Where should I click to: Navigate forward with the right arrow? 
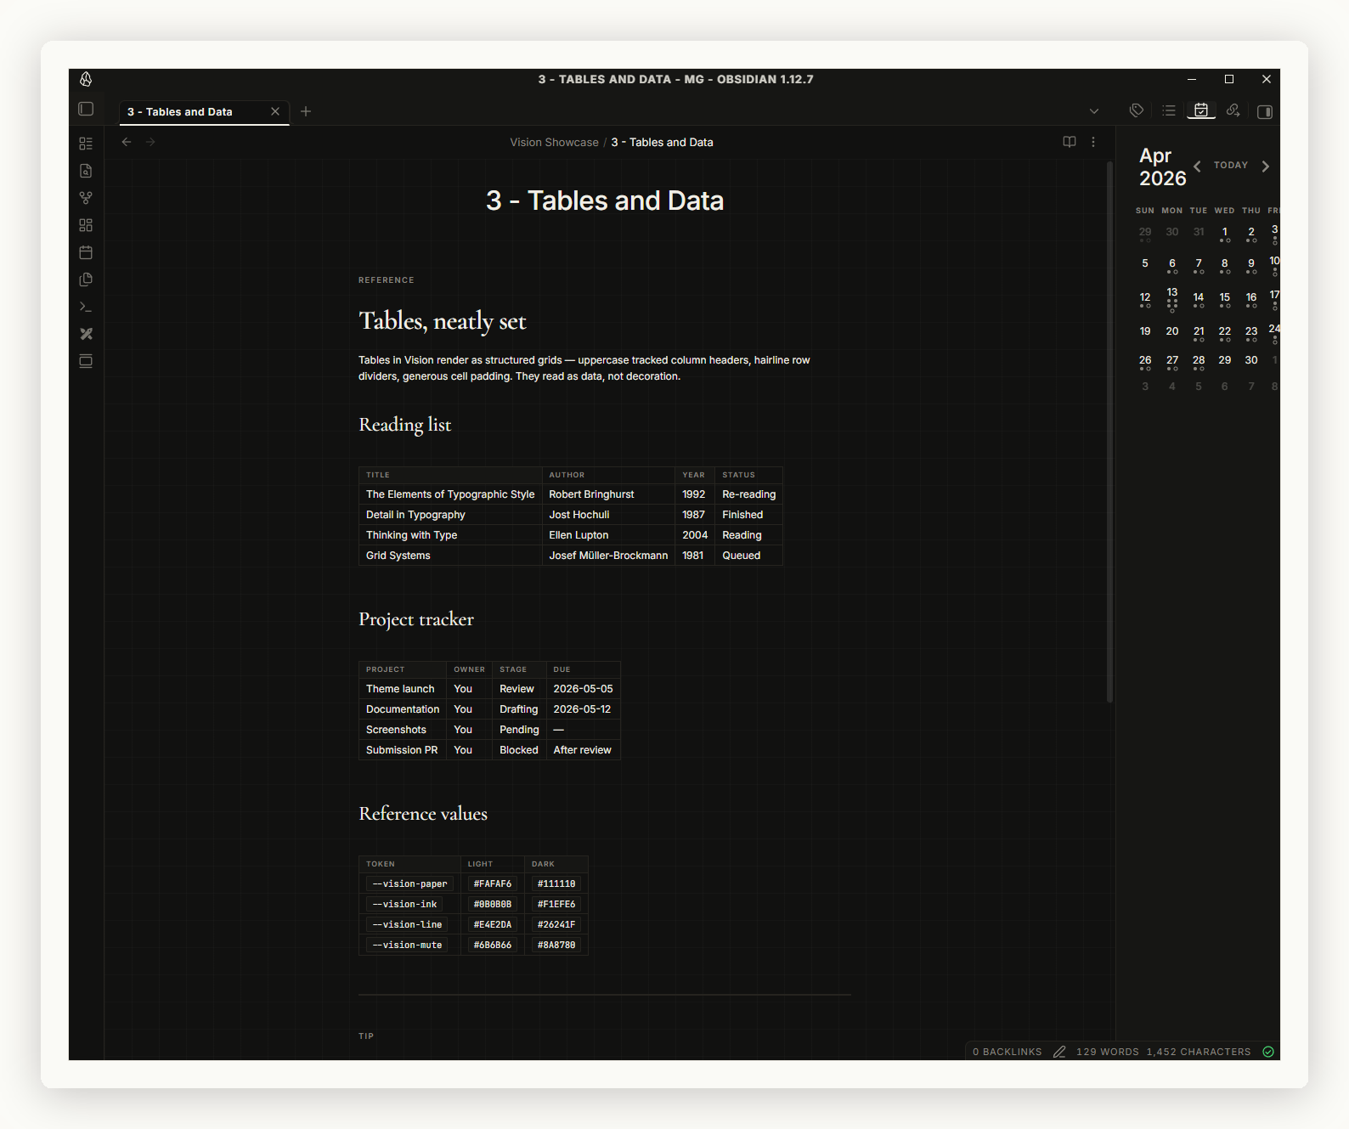pyautogui.click(x=150, y=142)
